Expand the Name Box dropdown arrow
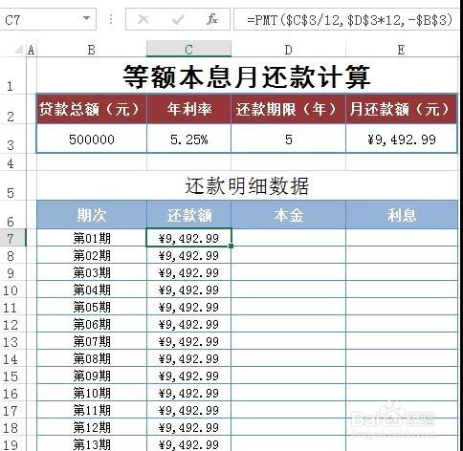Screen dimensions: 463x451 click(x=86, y=18)
